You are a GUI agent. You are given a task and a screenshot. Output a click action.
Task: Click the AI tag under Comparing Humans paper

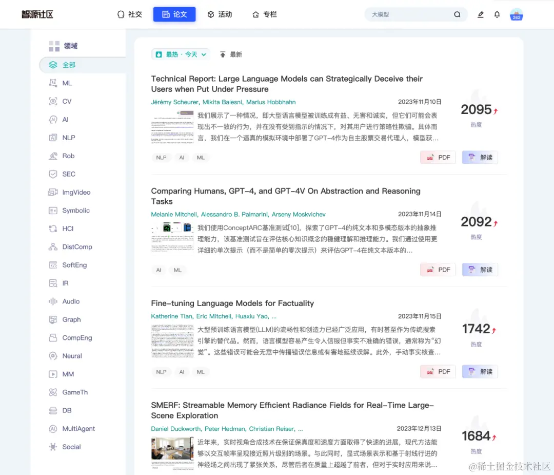click(159, 270)
